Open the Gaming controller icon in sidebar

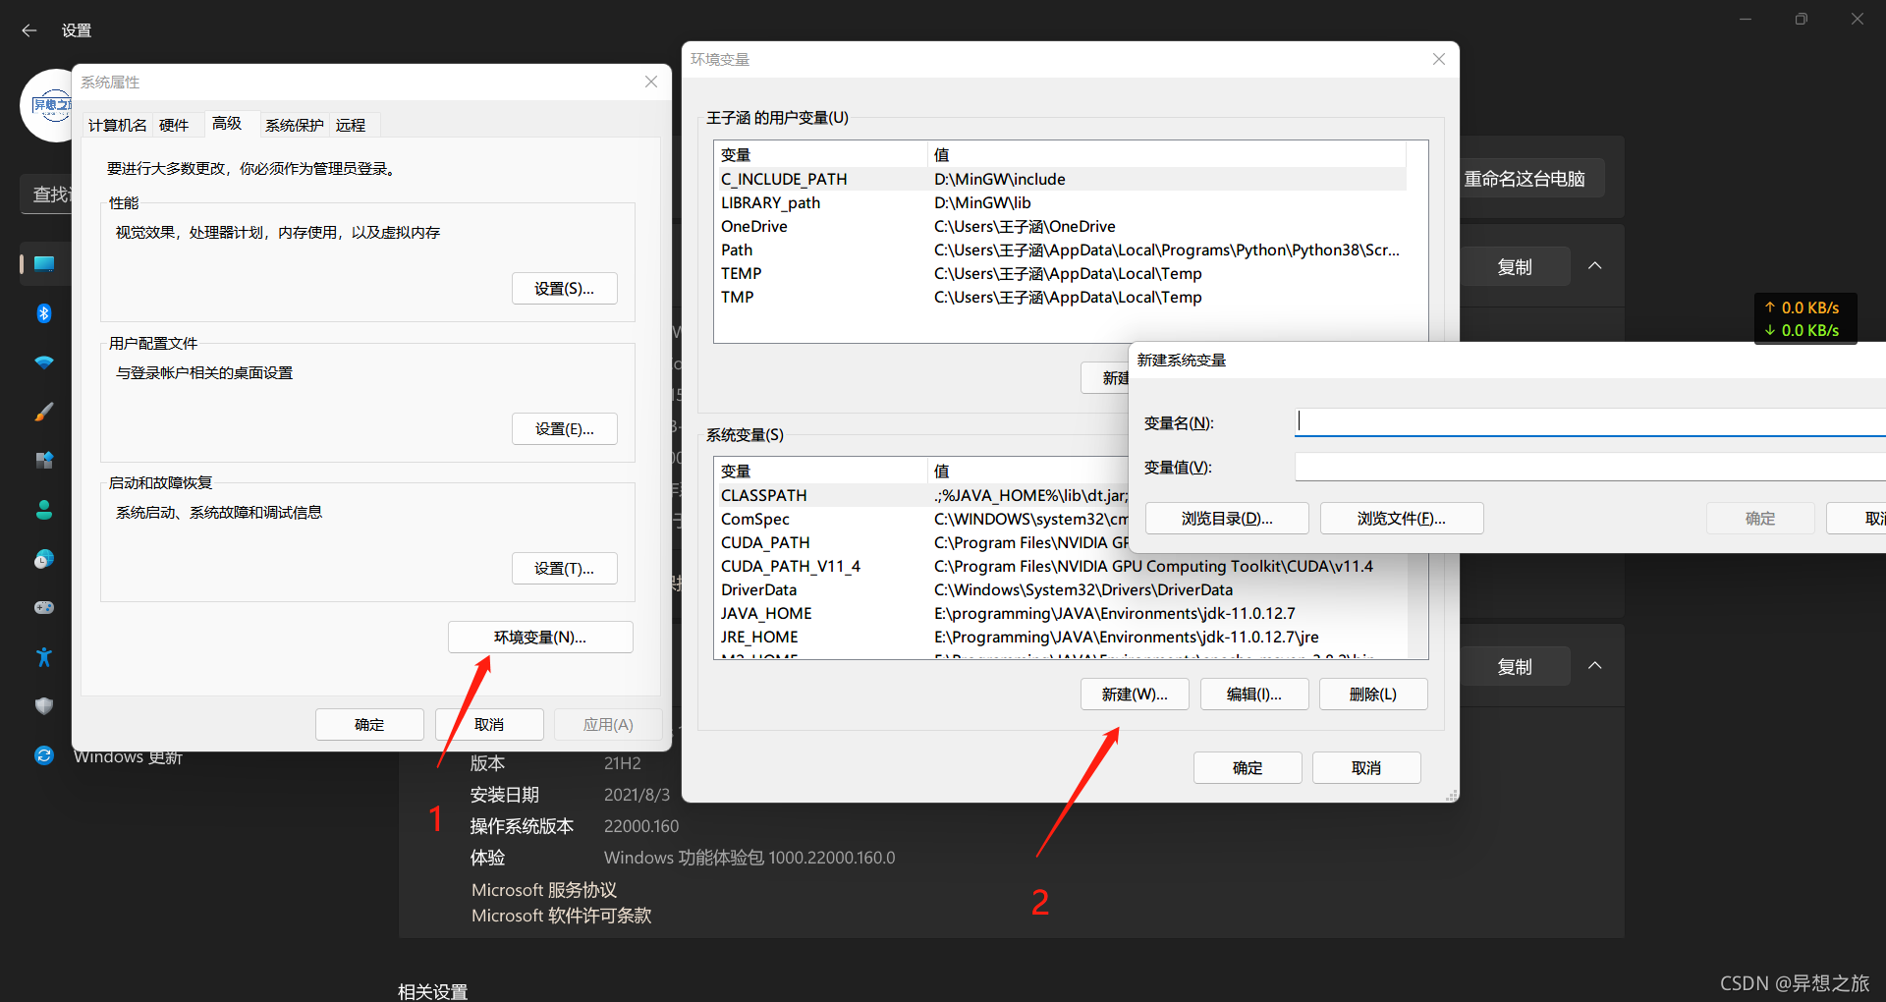point(44,608)
